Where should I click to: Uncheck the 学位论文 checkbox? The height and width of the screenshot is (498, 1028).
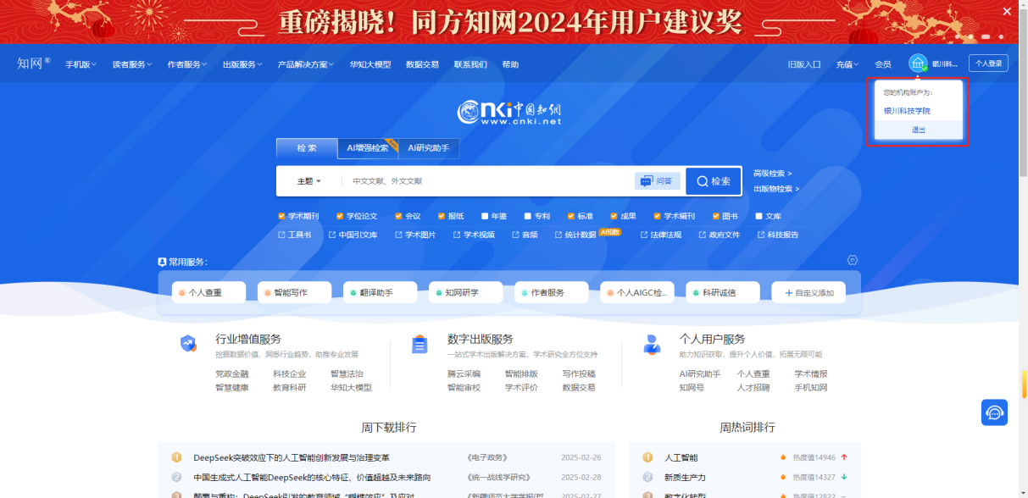[x=340, y=216]
